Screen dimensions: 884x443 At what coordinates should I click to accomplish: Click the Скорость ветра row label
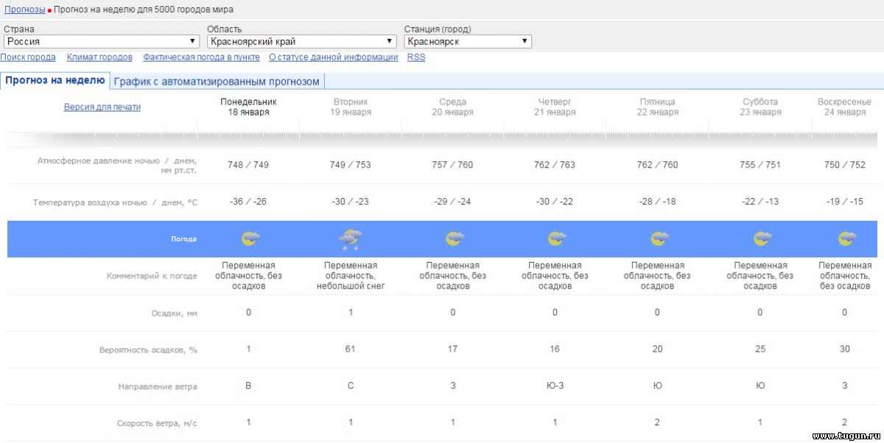pyautogui.click(x=157, y=424)
